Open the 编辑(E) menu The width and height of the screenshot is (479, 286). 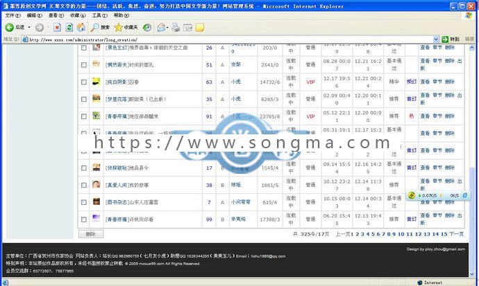coord(34,15)
